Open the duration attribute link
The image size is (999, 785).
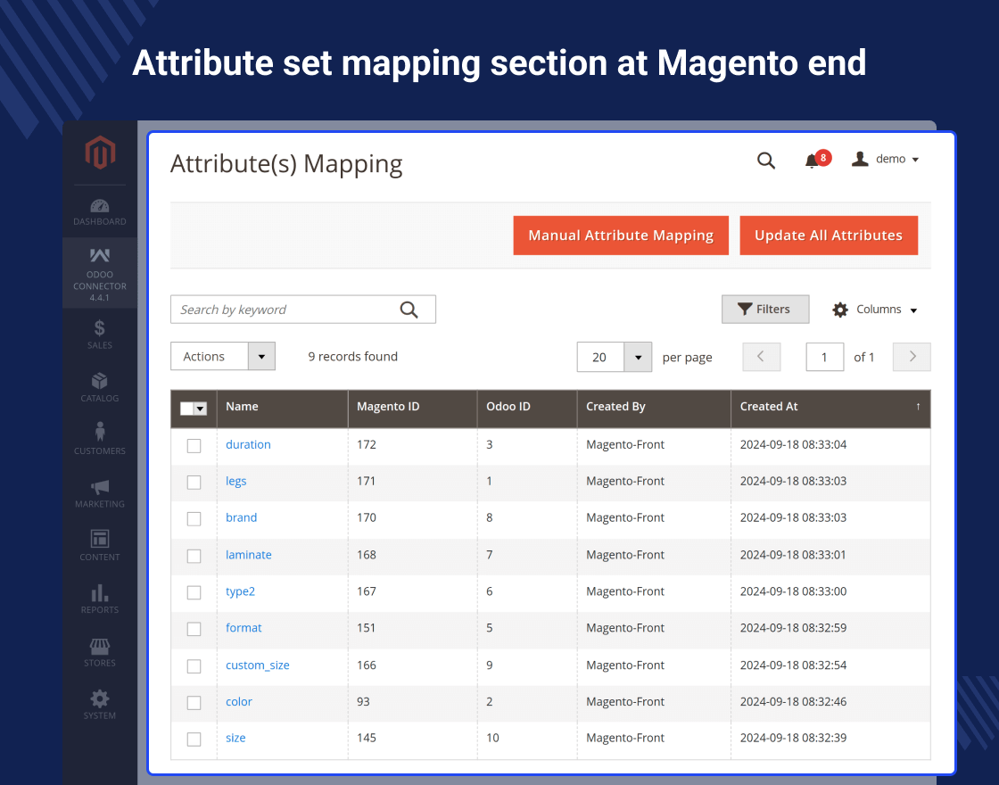[x=248, y=444]
